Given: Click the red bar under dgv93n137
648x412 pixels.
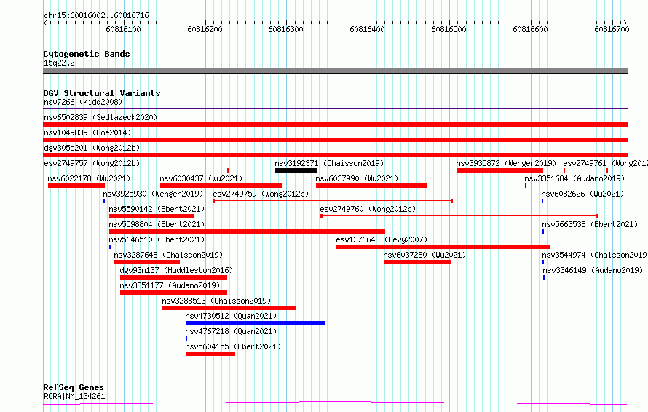Looking at the screenshot, I should (173, 277).
